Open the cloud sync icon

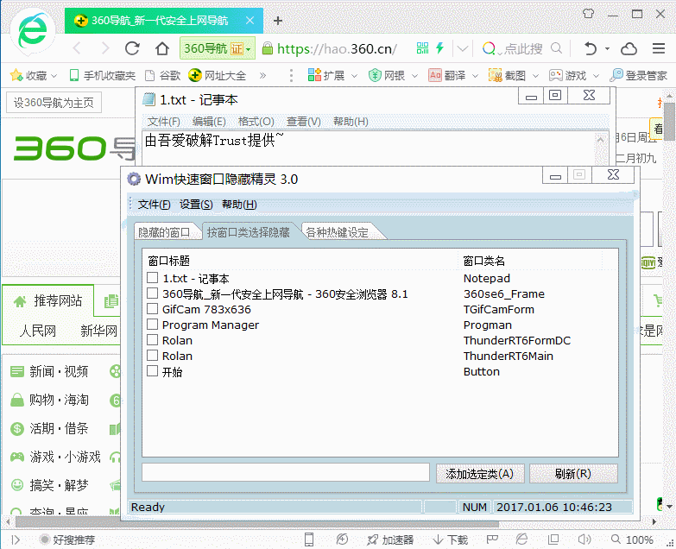[629, 48]
